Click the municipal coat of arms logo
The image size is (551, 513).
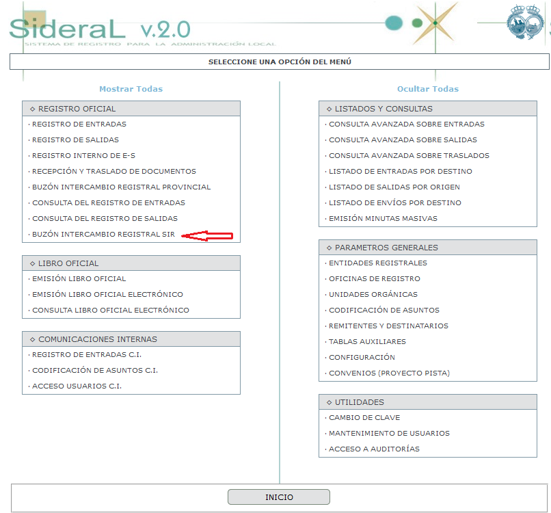click(525, 21)
